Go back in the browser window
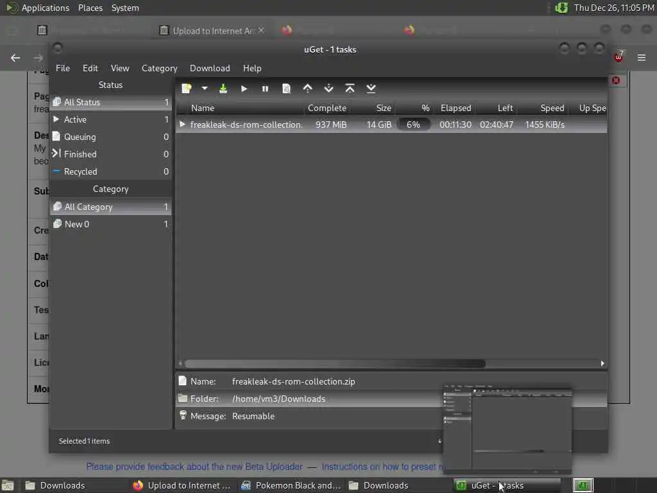Viewport: 657px width, 493px height. pos(15,57)
